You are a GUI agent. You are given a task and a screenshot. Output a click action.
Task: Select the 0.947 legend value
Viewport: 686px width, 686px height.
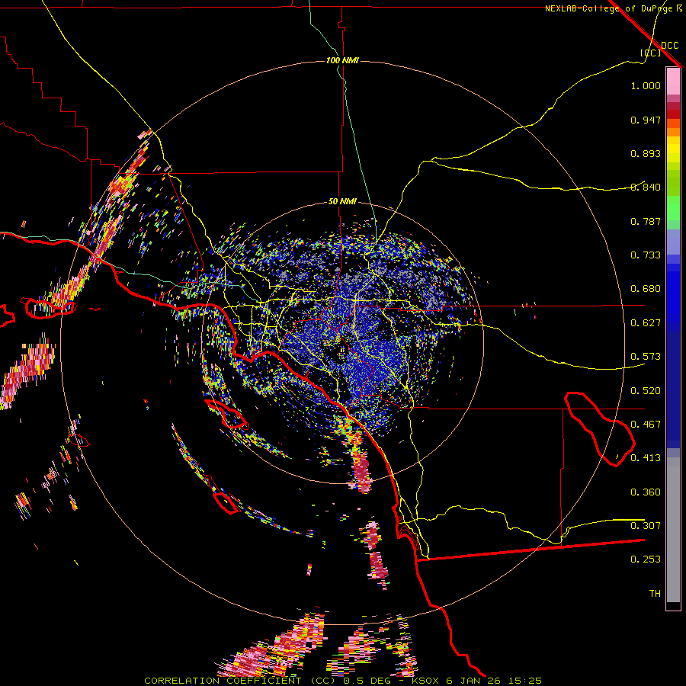pyautogui.click(x=646, y=120)
